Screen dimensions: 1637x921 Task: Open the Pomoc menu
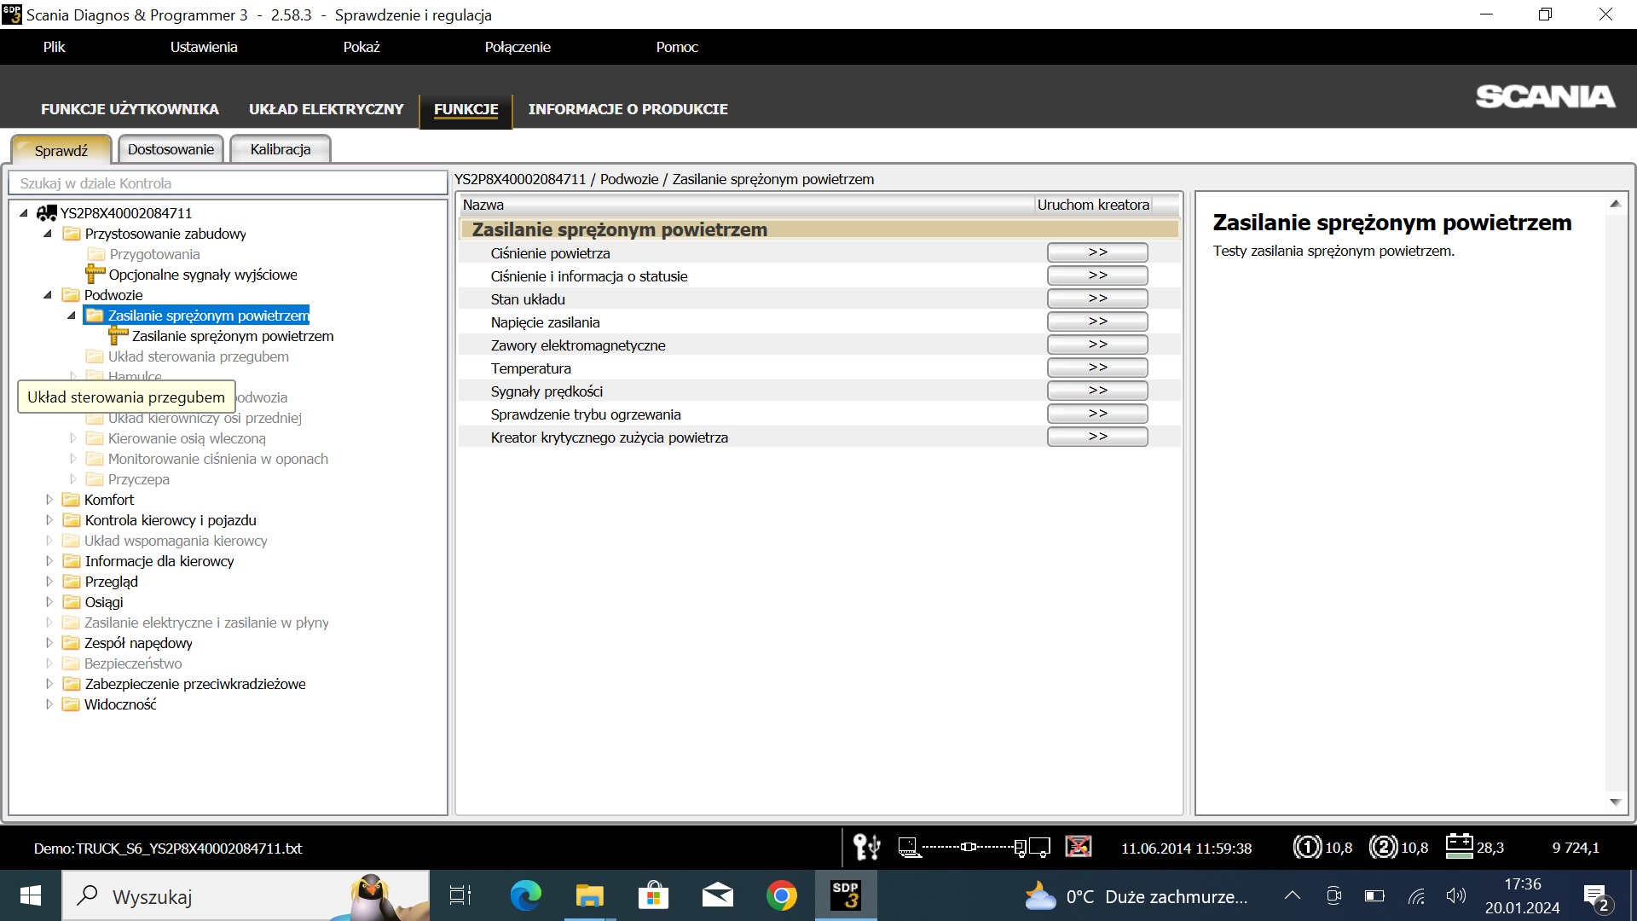tap(677, 48)
